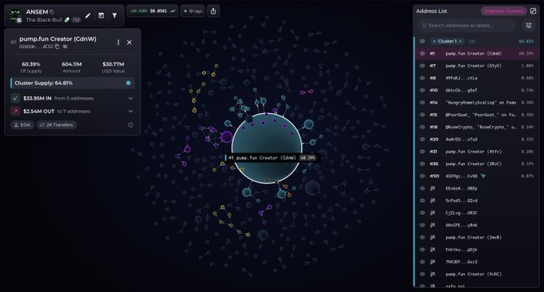
Task: Select the @PoorGoat_ address row
Action: coord(477,115)
